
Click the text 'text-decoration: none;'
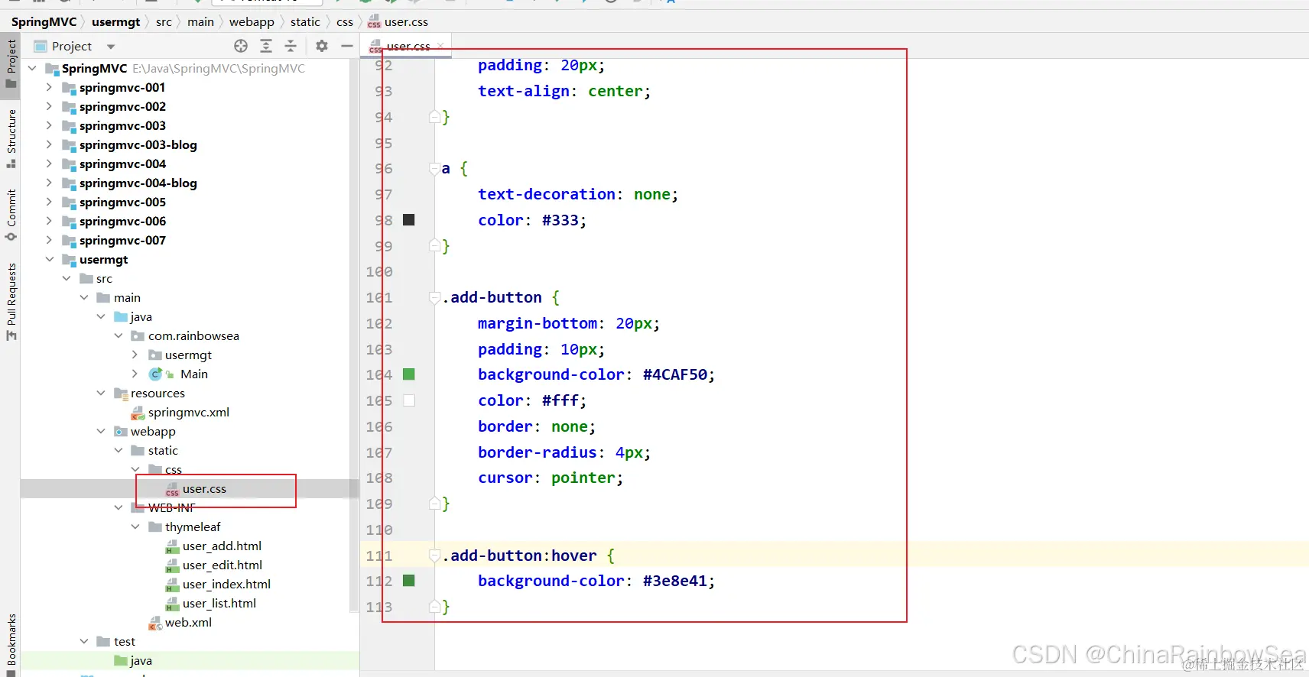point(578,194)
